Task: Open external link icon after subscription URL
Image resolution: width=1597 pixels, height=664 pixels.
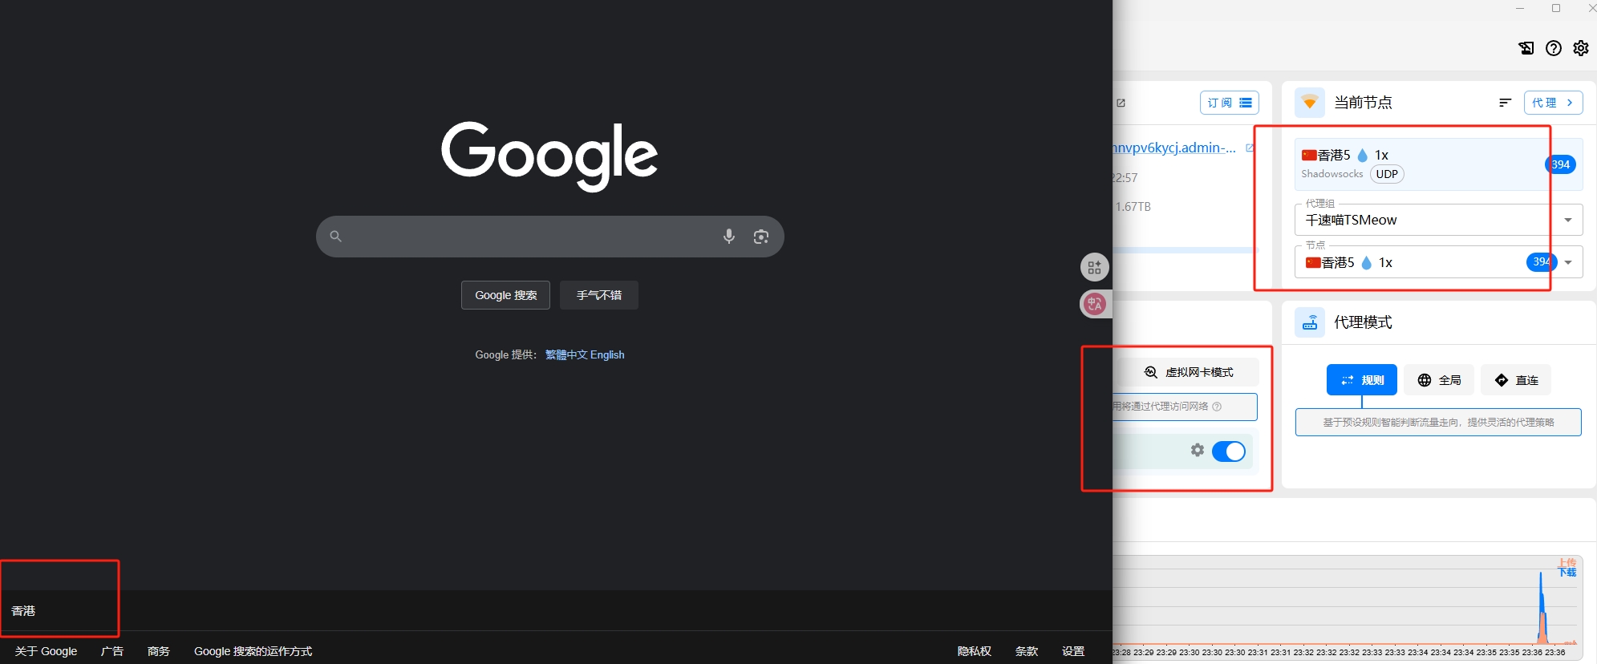Action: pos(1250,148)
